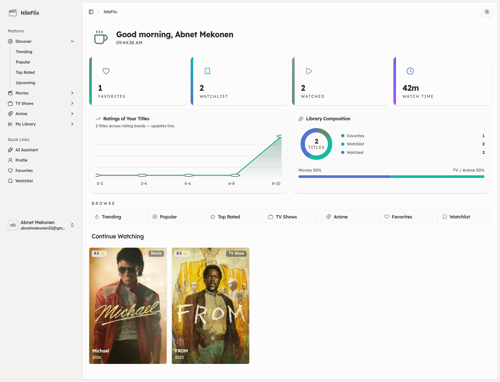Click the Watchlist bookmark icon in Quick Links
Image resolution: width=500 pixels, height=382 pixels.
(10, 181)
